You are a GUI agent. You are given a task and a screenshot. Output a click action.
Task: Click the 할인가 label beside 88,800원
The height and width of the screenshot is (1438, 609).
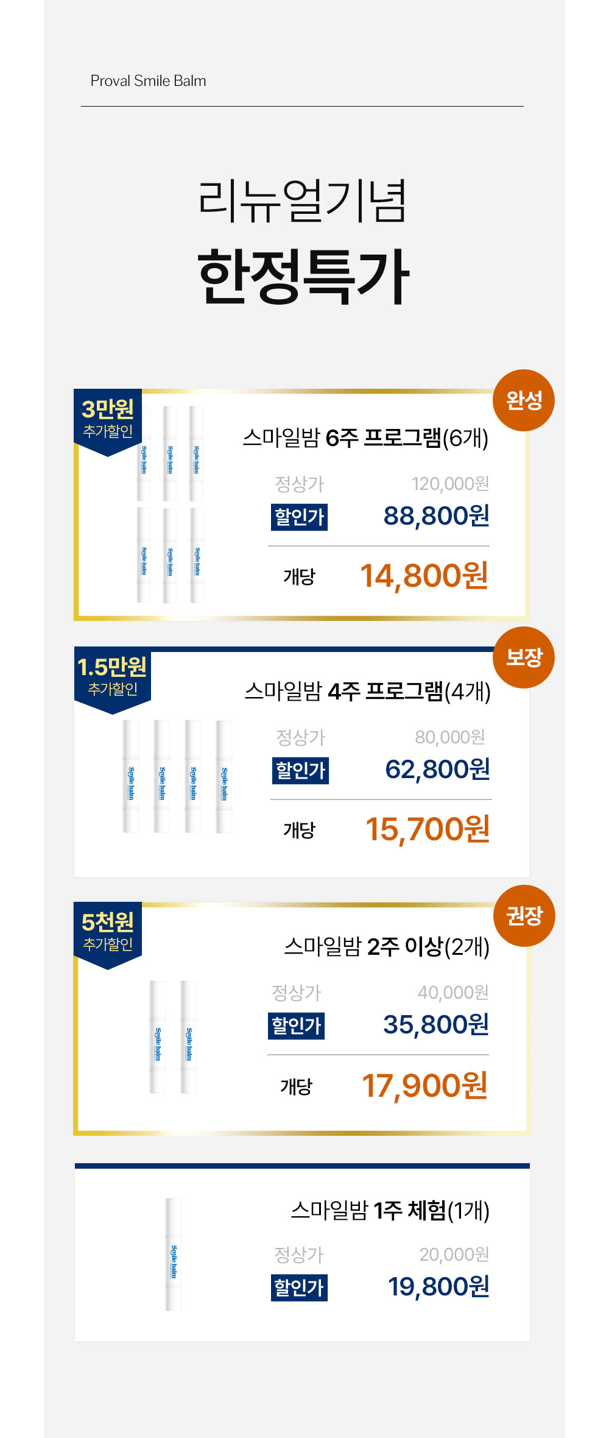coord(299,517)
